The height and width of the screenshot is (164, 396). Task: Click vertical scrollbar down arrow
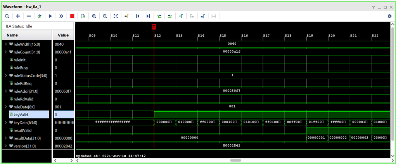click(393, 156)
